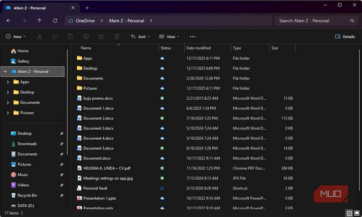Open the See more ellipsis menu
This screenshot has height=217, width=362.
(192, 36)
